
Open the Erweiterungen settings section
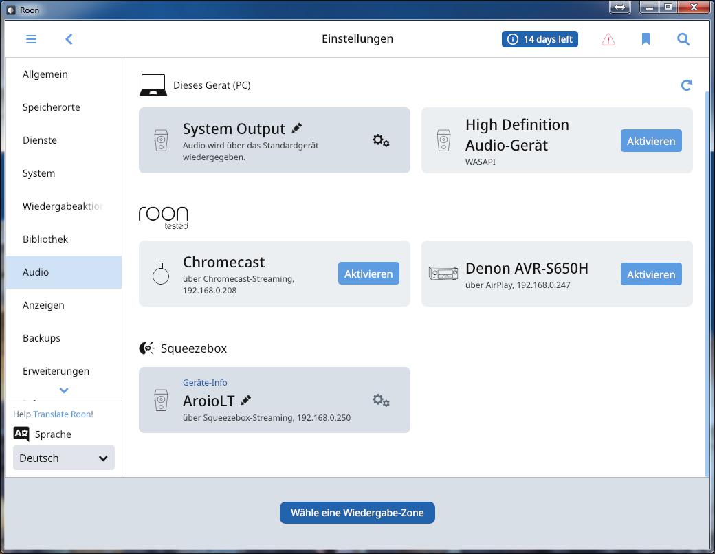click(64, 371)
